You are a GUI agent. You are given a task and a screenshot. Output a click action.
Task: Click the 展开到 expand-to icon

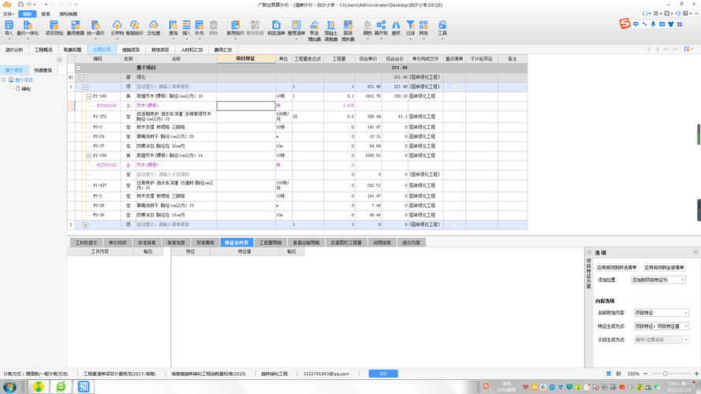click(381, 28)
